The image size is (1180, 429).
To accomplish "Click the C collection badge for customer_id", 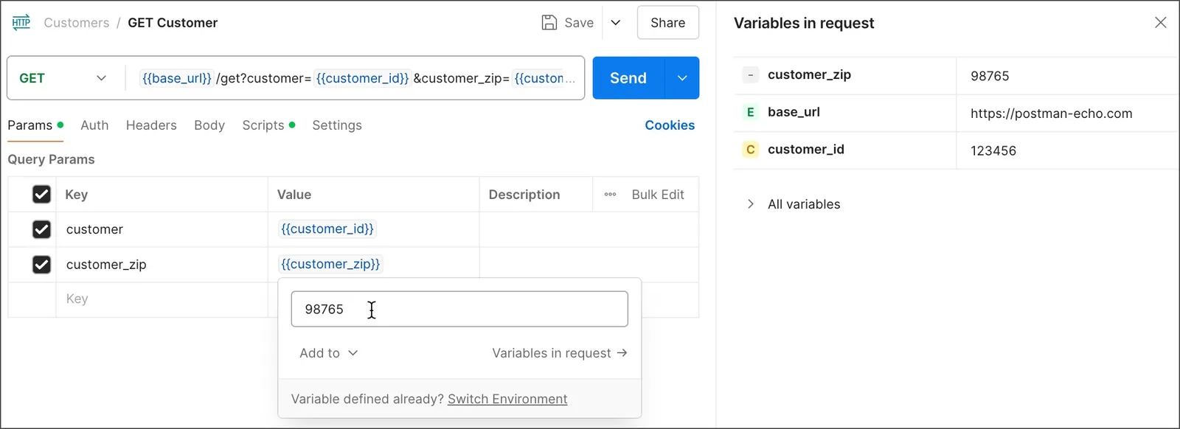I will (x=750, y=150).
